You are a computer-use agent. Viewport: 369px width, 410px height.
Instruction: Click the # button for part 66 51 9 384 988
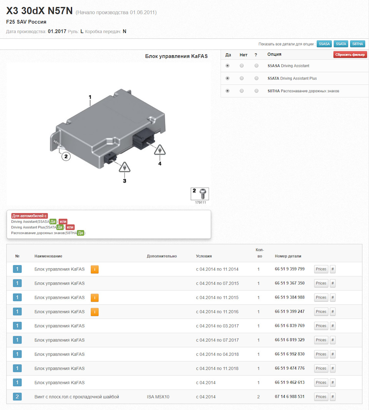(332, 297)
